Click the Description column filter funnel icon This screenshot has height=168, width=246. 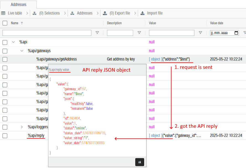click(x=139, y=33)
